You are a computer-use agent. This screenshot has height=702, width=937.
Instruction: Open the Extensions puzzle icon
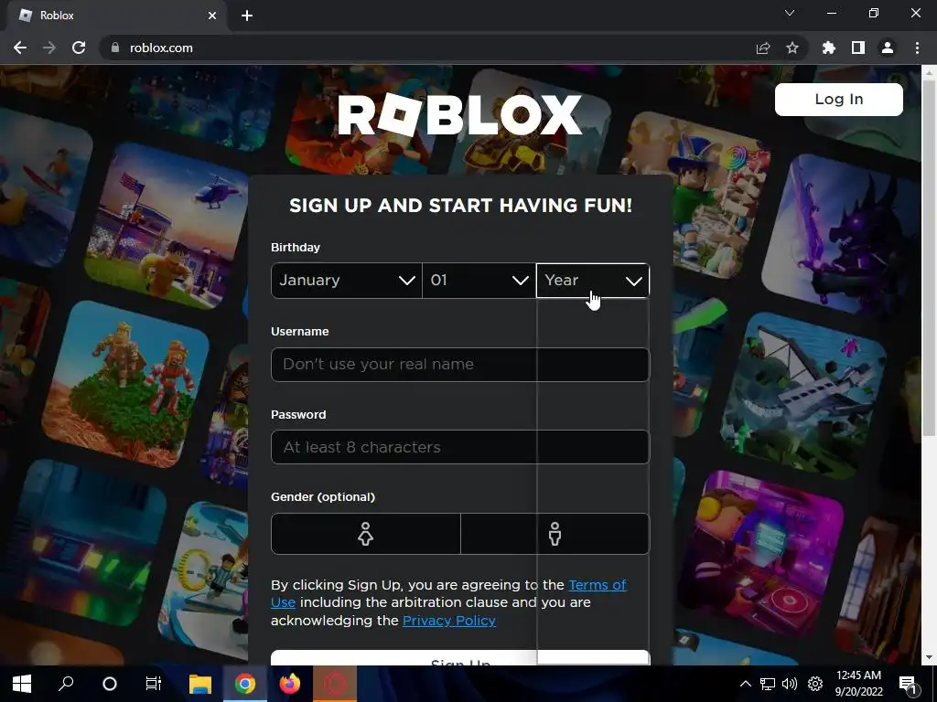pos(829,48)
